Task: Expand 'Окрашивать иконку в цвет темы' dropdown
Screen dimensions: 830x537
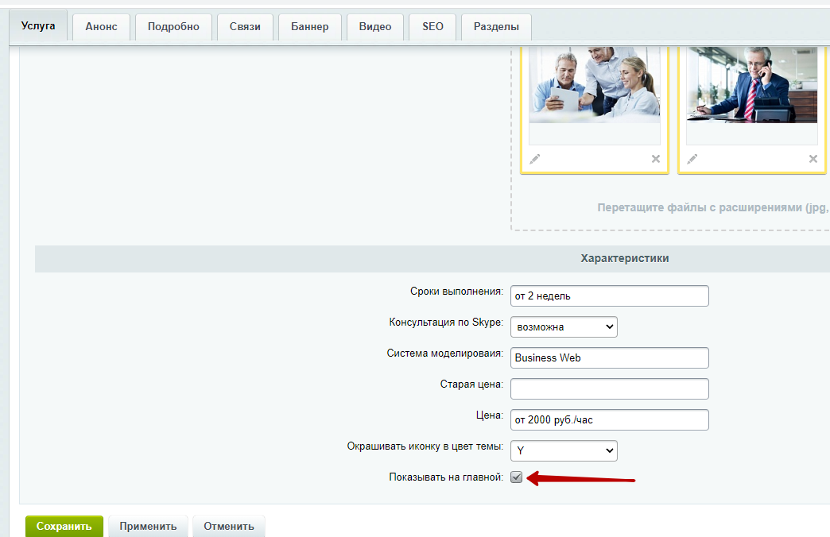Action: coord(564,450)
